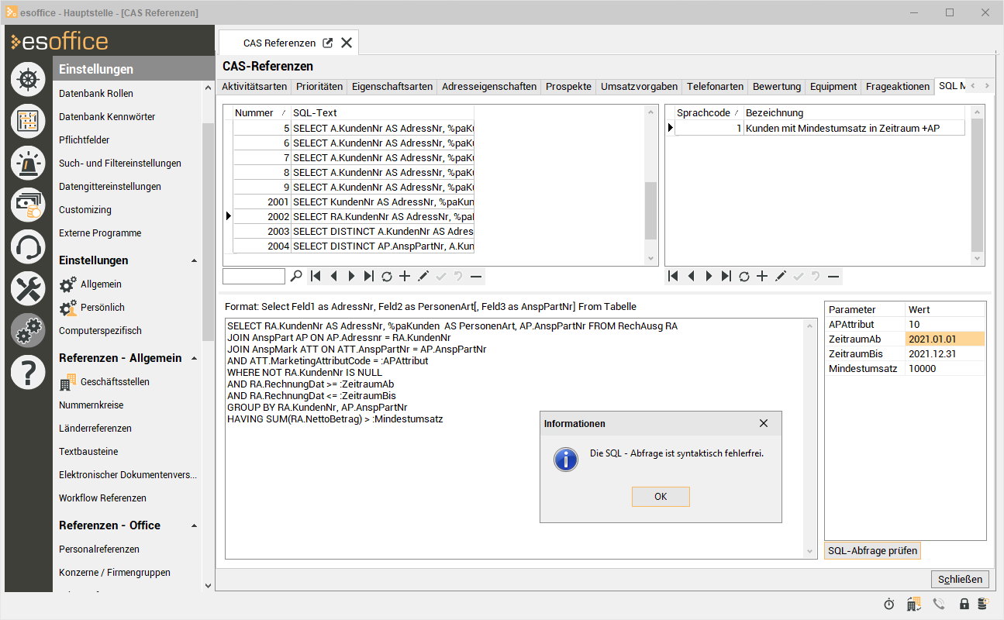Open the question mark help icon
1004x620 pixels.
(28, 373)
